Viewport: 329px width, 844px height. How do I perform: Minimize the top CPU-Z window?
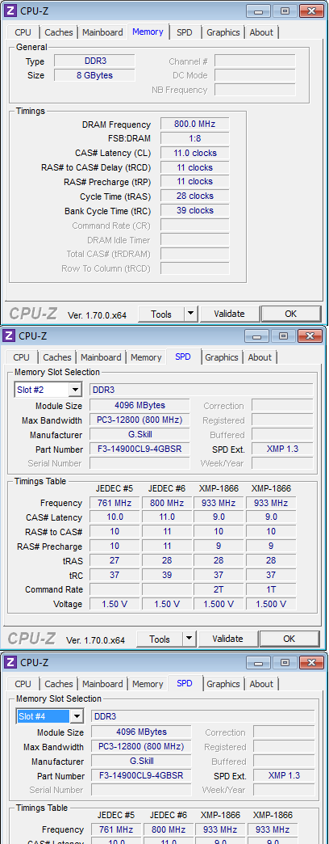point(260,11)
